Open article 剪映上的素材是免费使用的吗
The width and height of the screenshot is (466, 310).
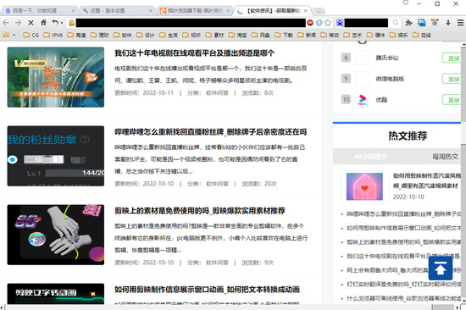click(x=200, y=211)
